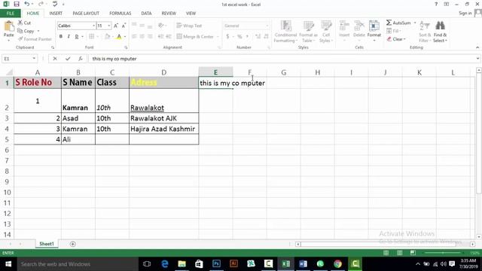Open the Windows Start button
Image resolution: width=482 pixels, height=271 pixels.
pos(8,264)
